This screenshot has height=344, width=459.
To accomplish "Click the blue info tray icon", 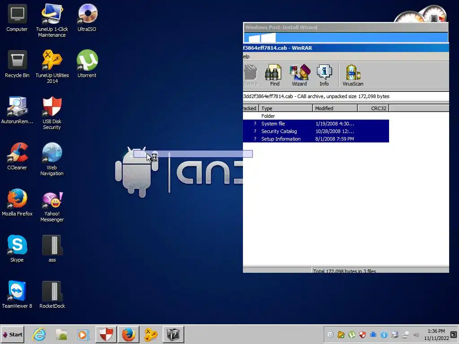I will [x=384, y=335].
